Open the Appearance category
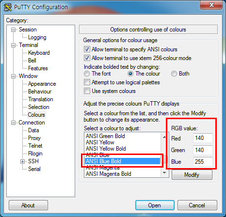 [42, 84]
